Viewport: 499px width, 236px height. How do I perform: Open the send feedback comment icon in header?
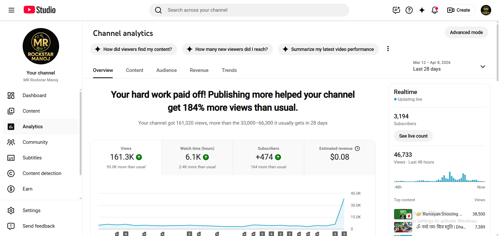[x=396, y=10]
